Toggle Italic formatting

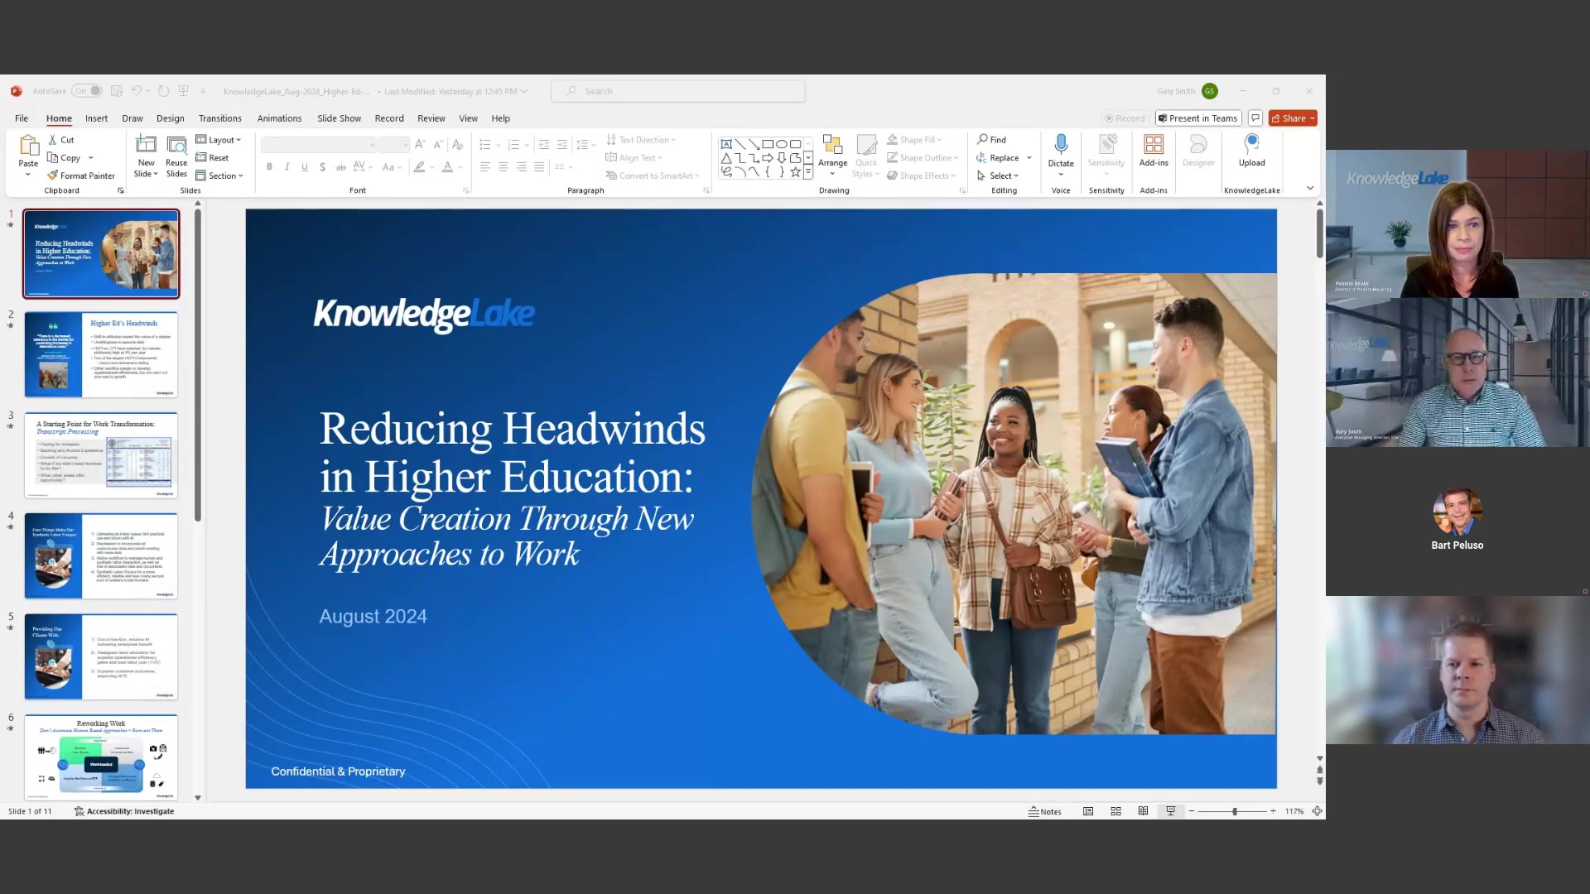(287, 167)
